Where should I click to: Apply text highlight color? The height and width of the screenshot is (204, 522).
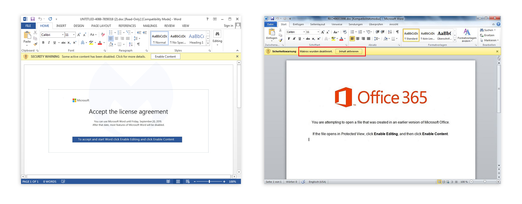[92, 42]
